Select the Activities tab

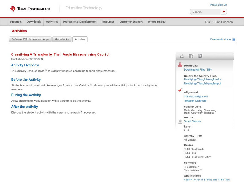tap(80, 39)
